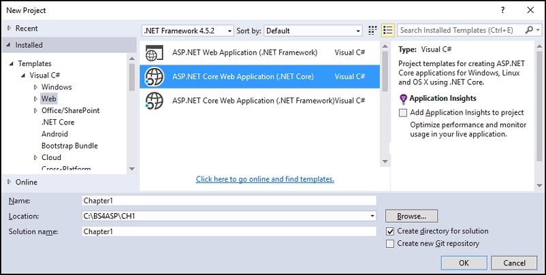Collapse the Templates tree node
The image size is (546, 275).
click(x=12, y=64)
